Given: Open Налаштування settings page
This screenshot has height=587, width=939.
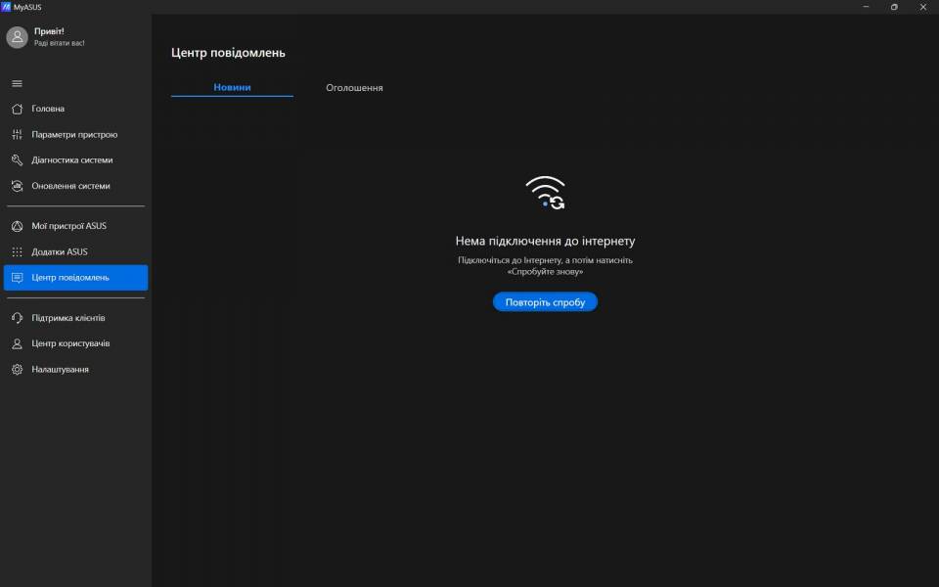Looking at the screenshot, I should coord(75,369).
